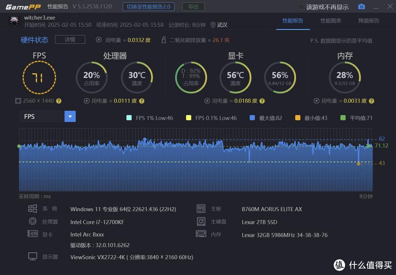Click the disk icon beside 主硬盘

click(201, 221)
